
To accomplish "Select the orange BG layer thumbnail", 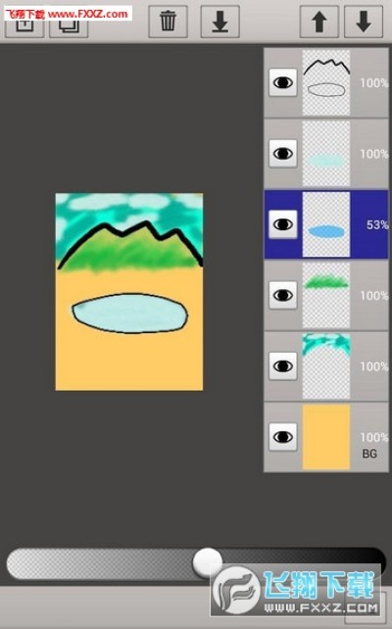I will pos(326,437).
